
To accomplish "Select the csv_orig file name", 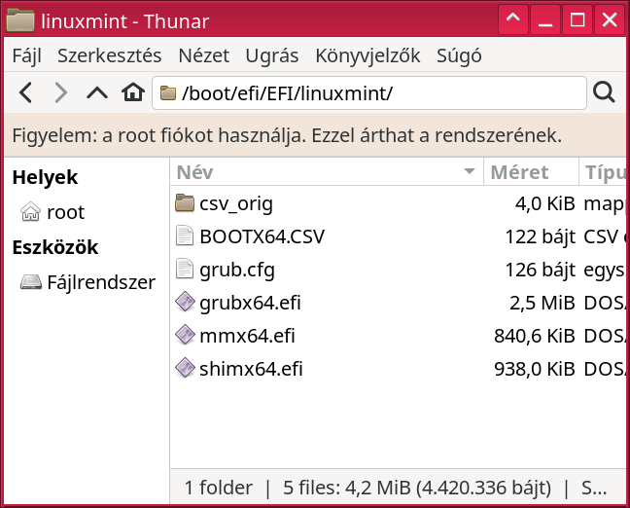I will (x=236, y=203).
